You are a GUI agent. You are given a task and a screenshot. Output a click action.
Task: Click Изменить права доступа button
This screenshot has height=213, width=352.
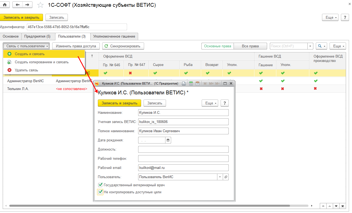point(76,46)
